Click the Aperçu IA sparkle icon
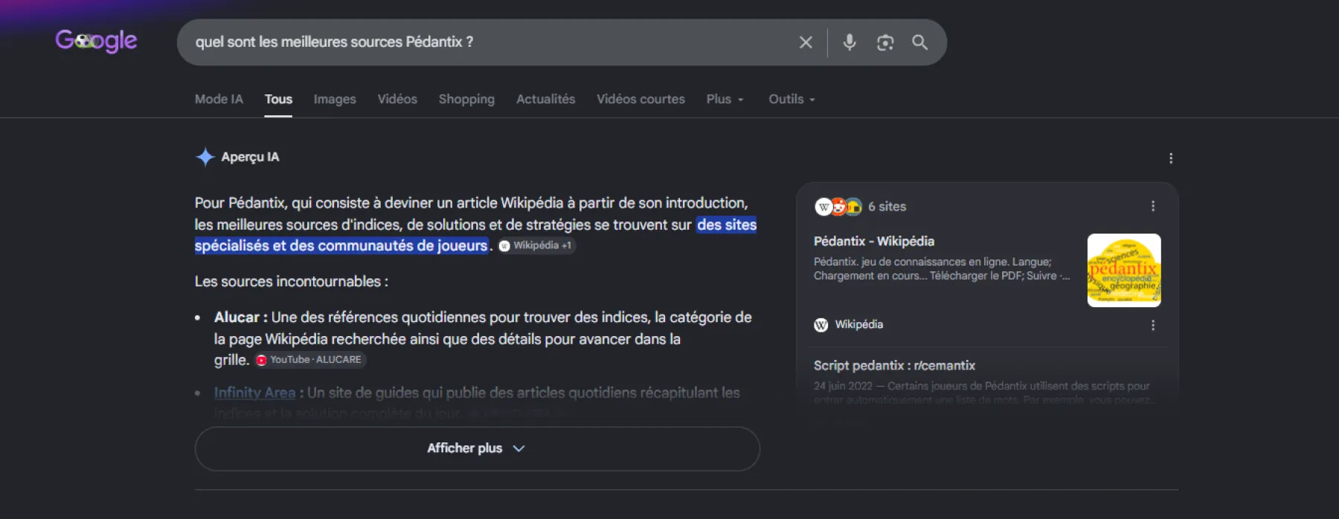The height and width of the screenshot is (519, 1339). coord(205,157)
